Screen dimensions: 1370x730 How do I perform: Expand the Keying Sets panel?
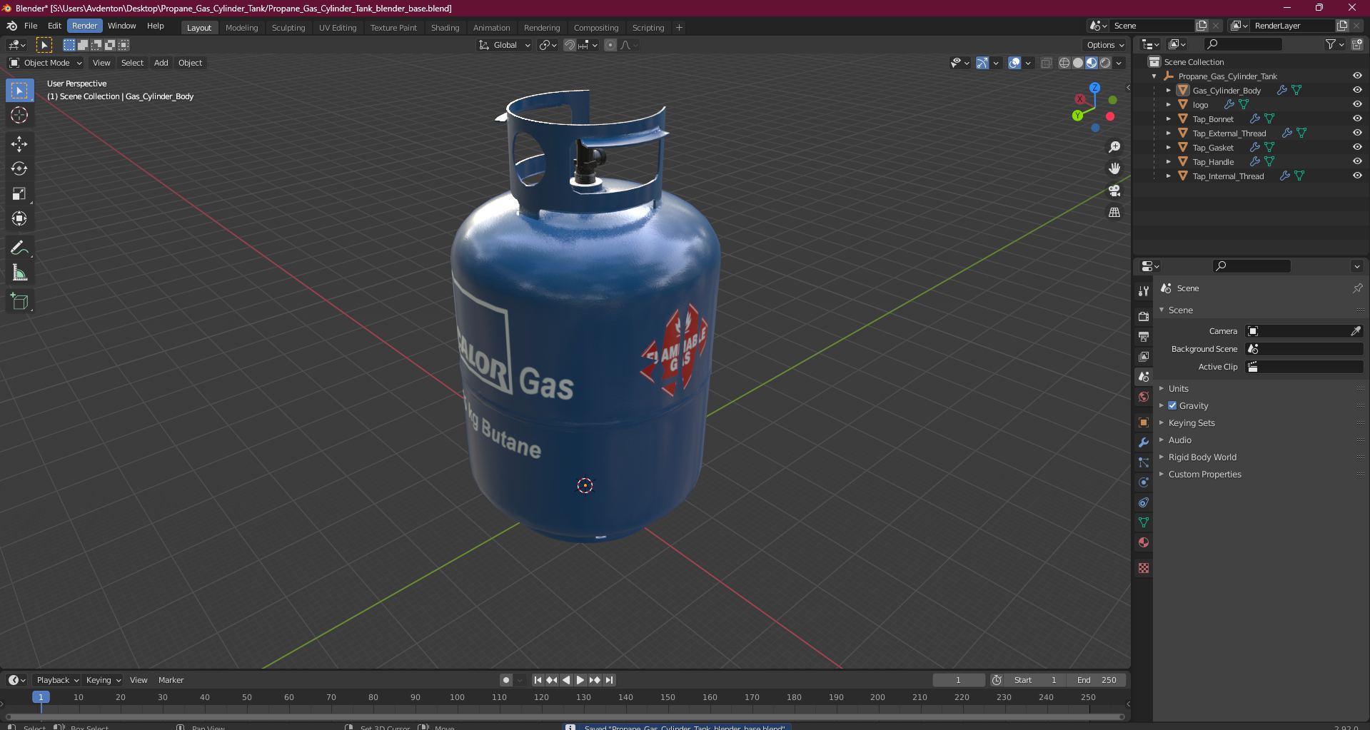pos(1192,422)
